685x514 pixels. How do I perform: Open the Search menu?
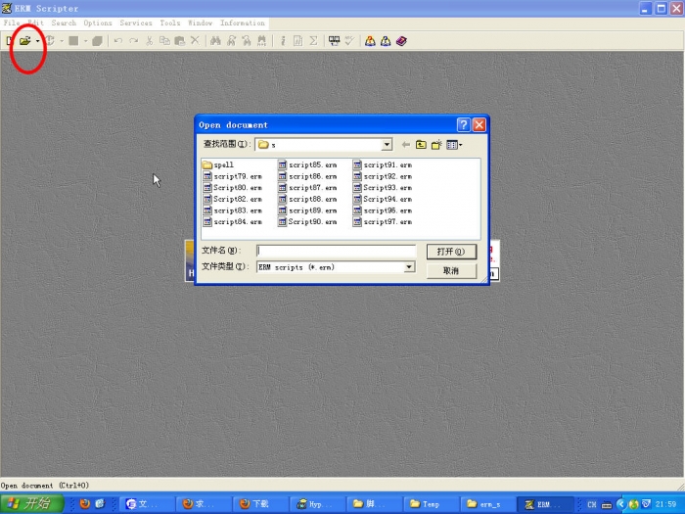point(64,23)
